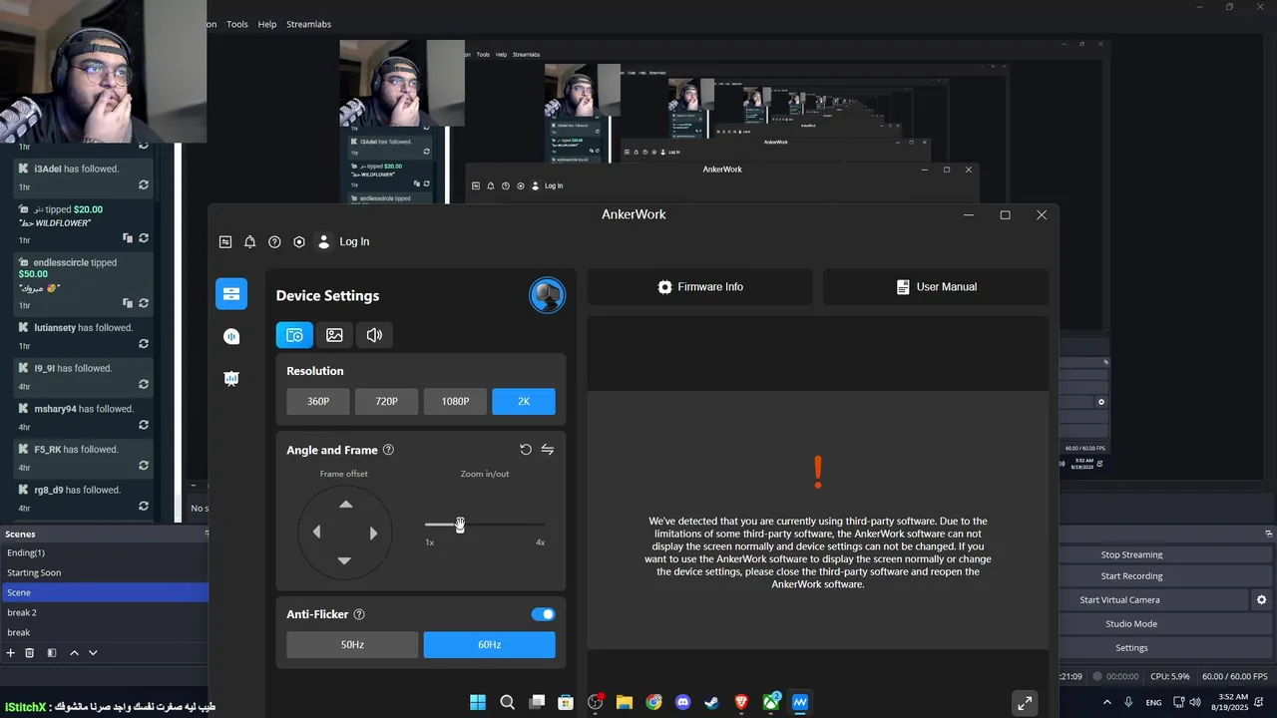Open the Help menu in the streaming app
The height and width of the screenshot is (718, 1277).
click(x=267, y=24)
